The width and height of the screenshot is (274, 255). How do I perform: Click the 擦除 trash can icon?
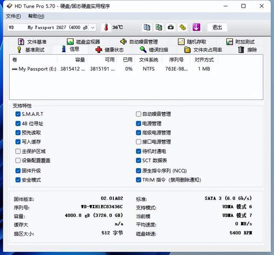(x=241, y=50)
